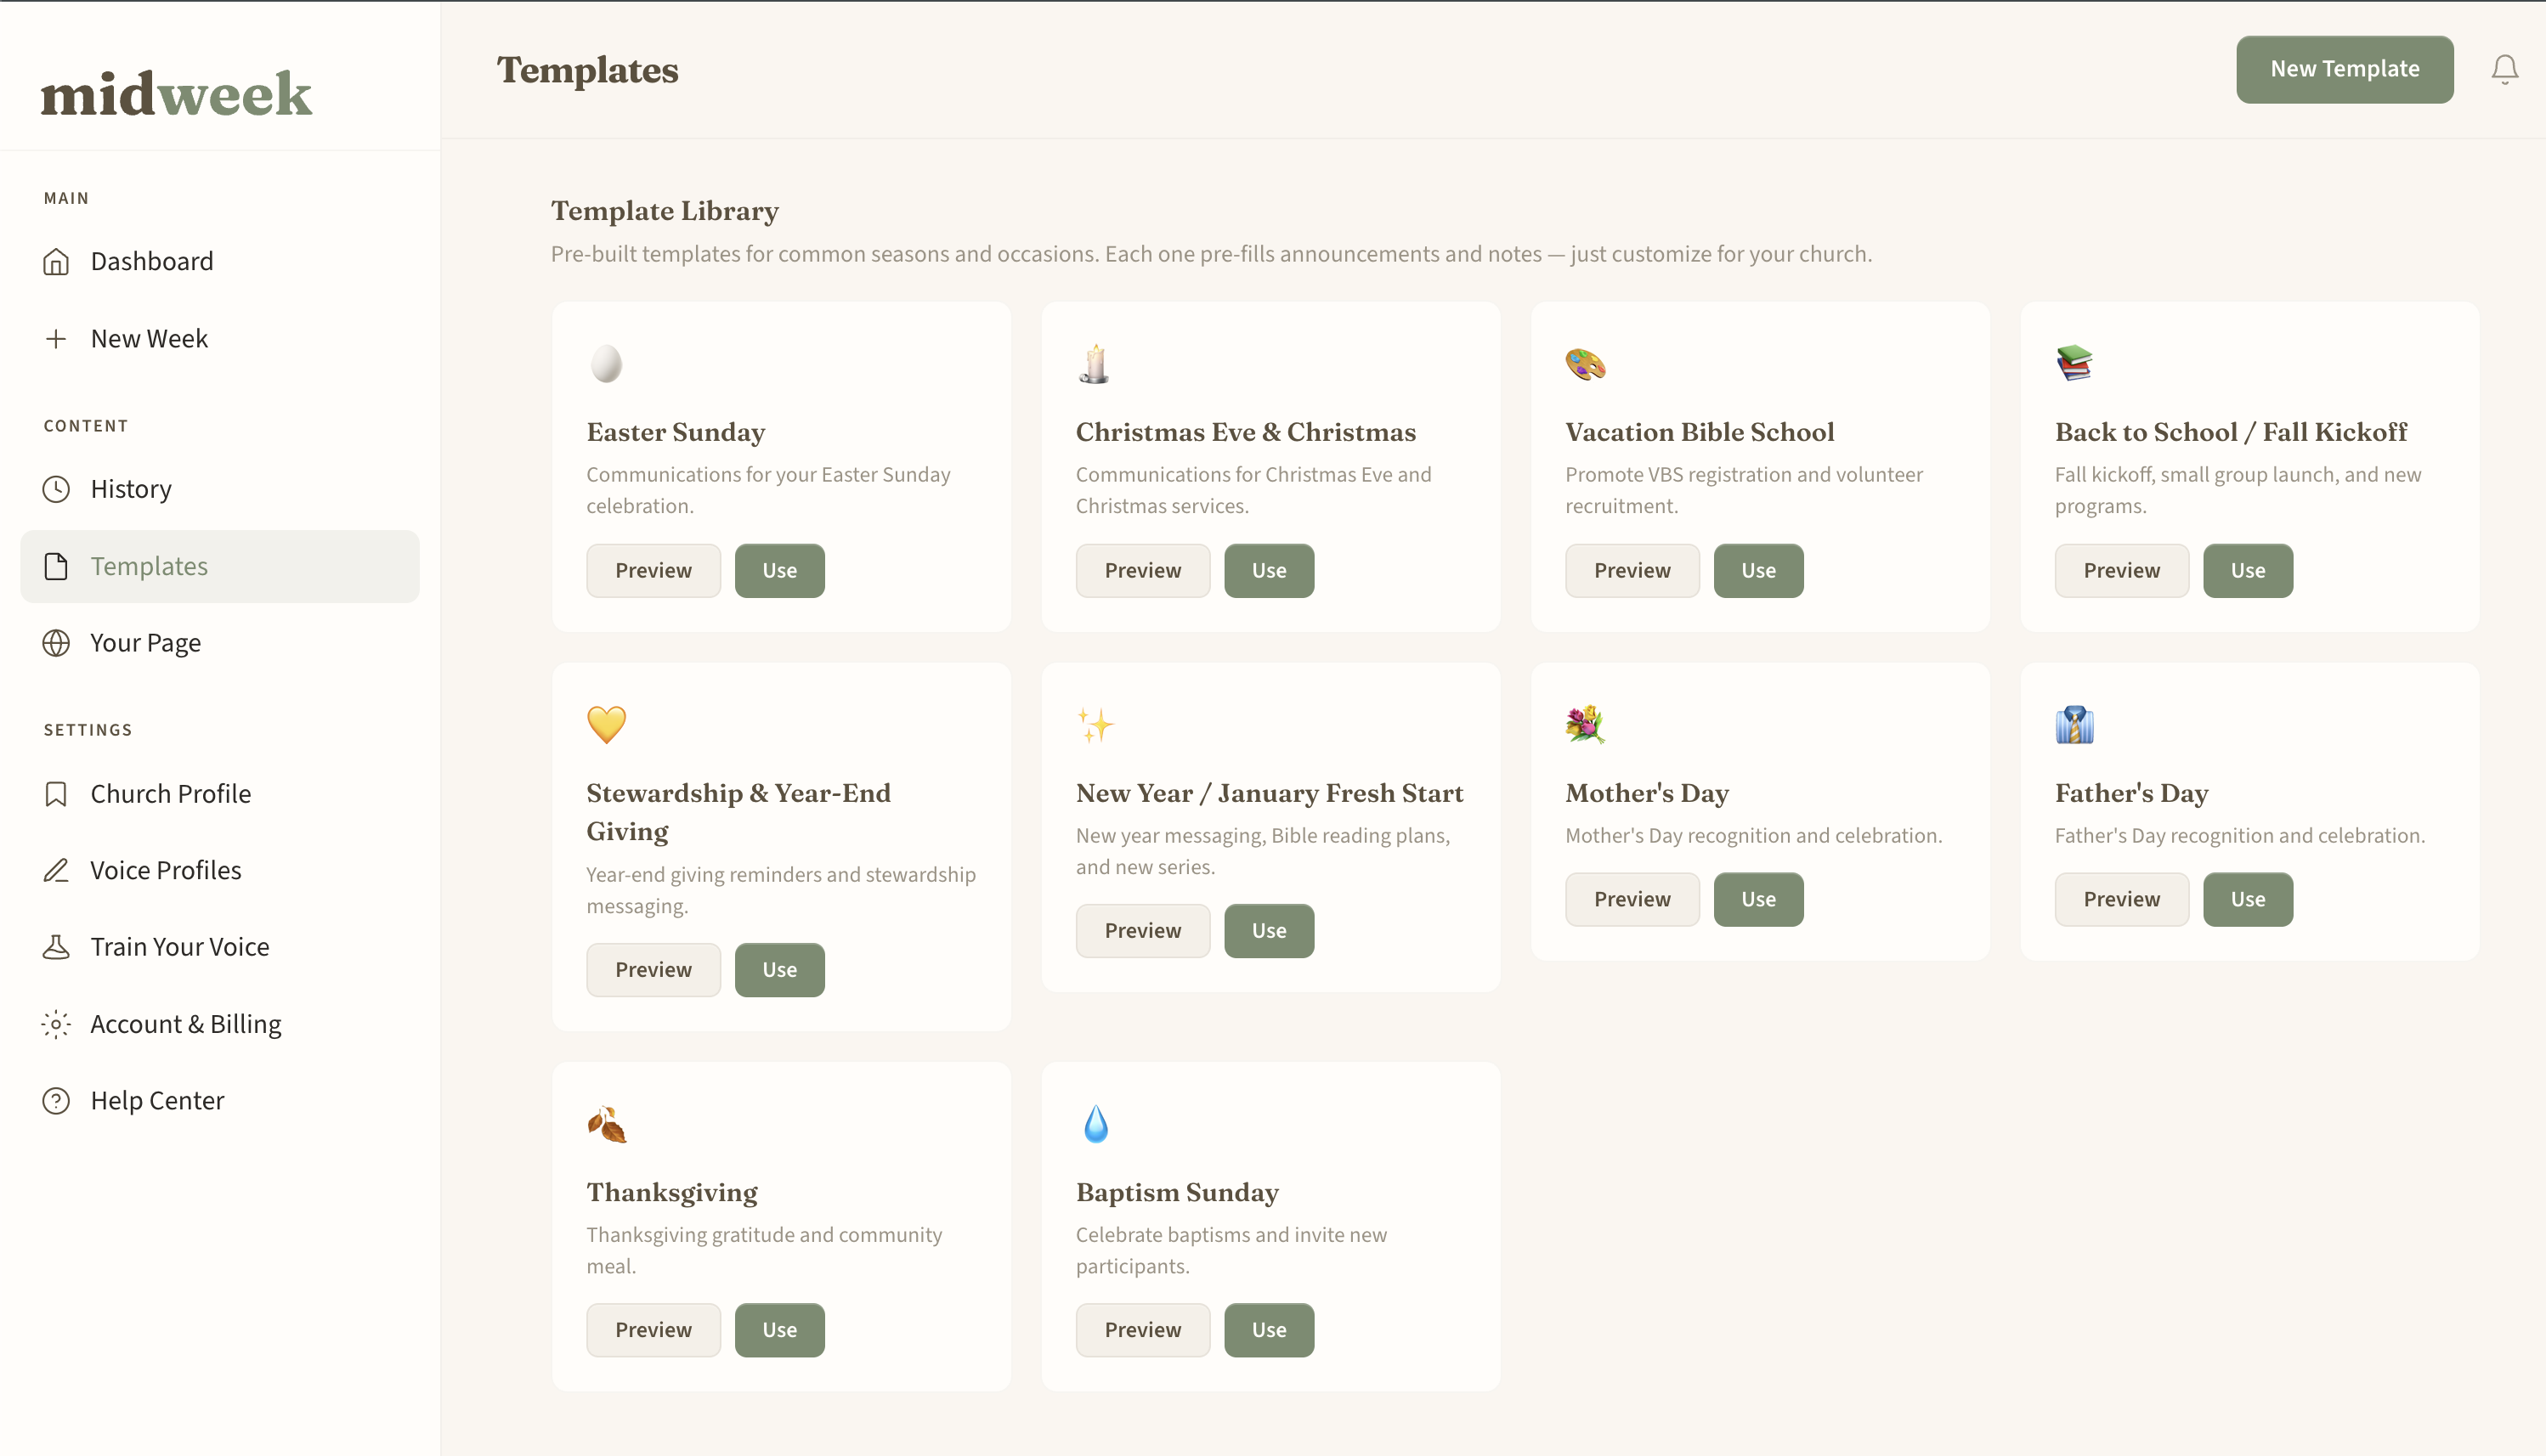This screenshot has width=2546, height=1456.
Task: Preview the Christmas Eve & Christmas template
Action: [x=1142, y=571]
